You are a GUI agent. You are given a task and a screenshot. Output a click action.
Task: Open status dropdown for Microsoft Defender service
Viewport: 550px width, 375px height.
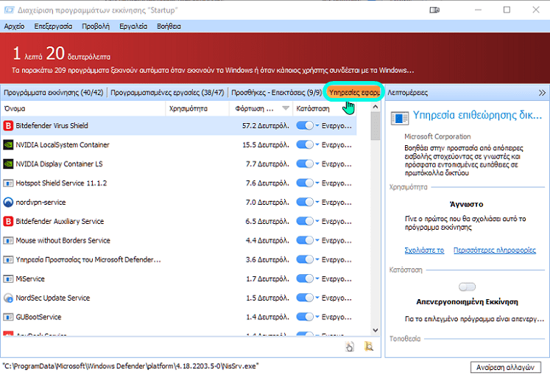click(x=317, y=259)
